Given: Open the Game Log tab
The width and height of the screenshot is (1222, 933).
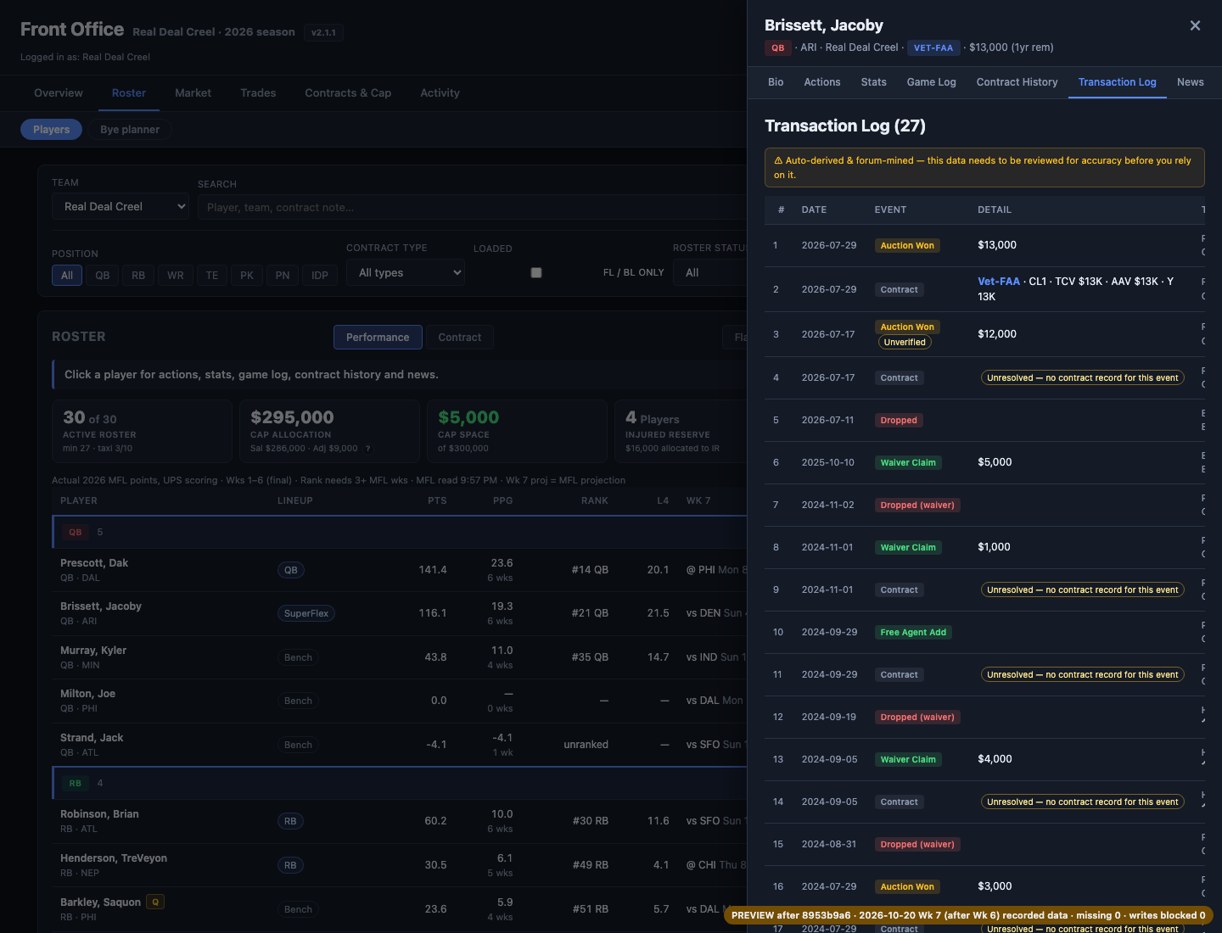Looking at the screenshot, I should [x=931, y=82].
